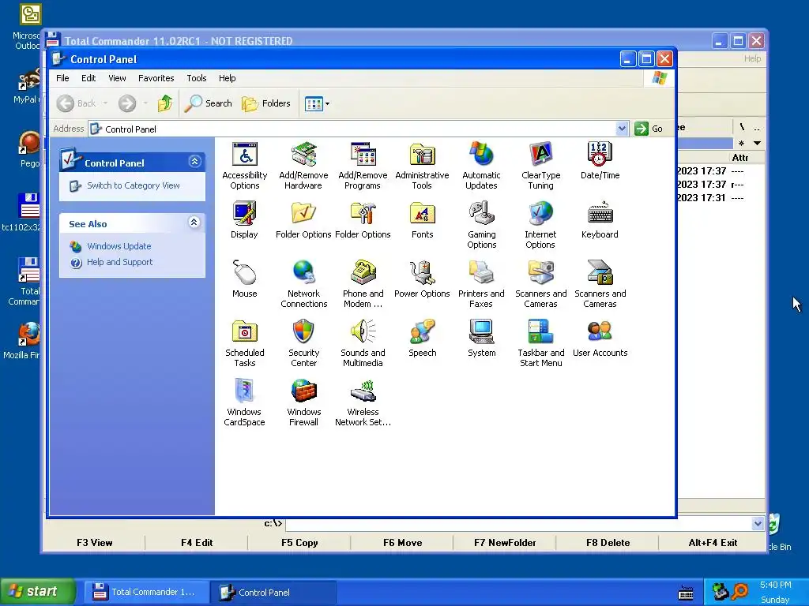Screen dimensions: 809x606
Task: Open the System applet
Action: [x=481, y=339]
